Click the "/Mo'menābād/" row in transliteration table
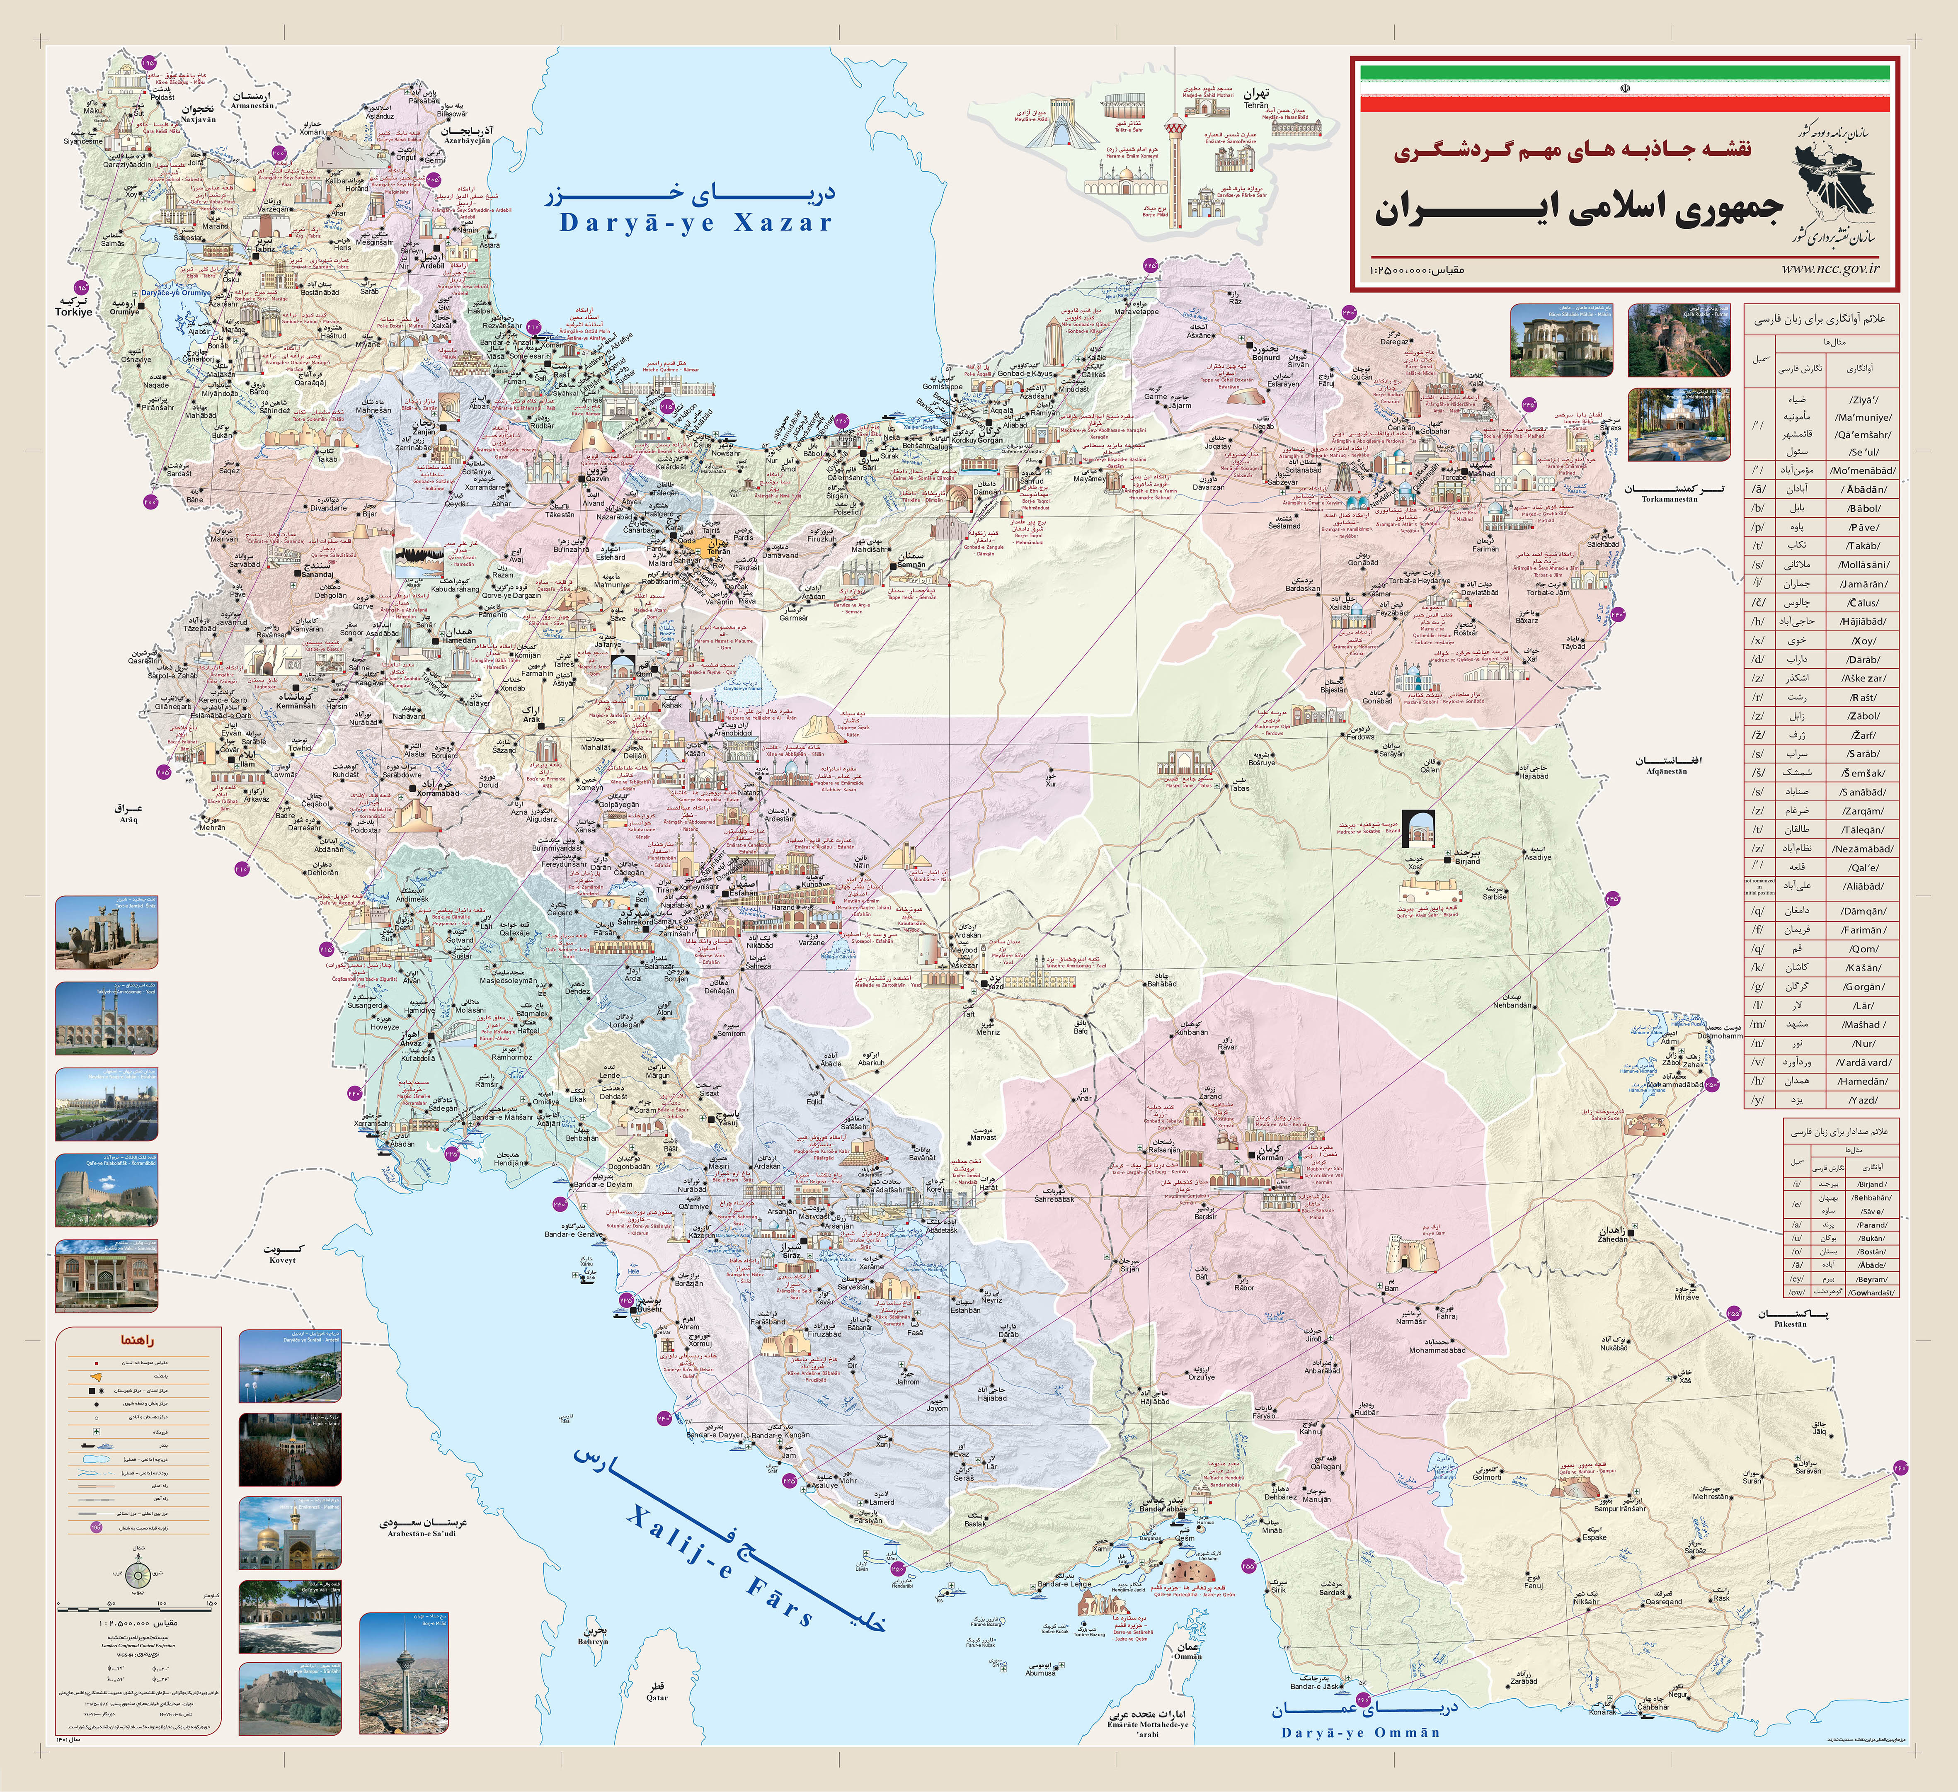The height and width of the screenshot is (1792, 1958). [x=1822, y=470]
